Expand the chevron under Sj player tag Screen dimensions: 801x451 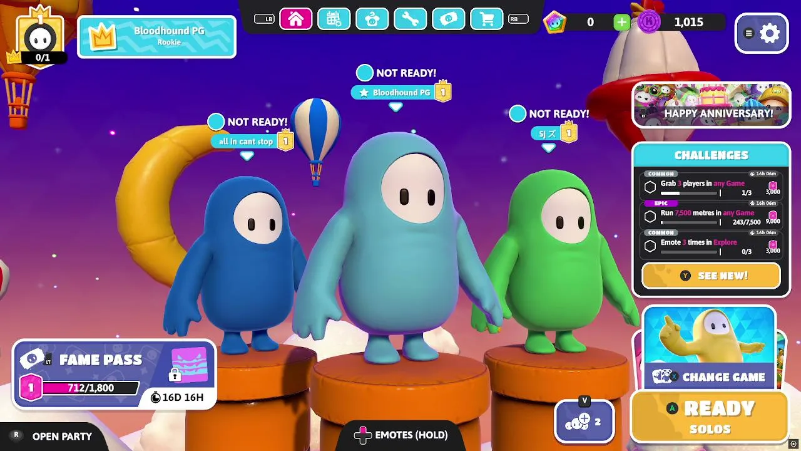(548, 148)
